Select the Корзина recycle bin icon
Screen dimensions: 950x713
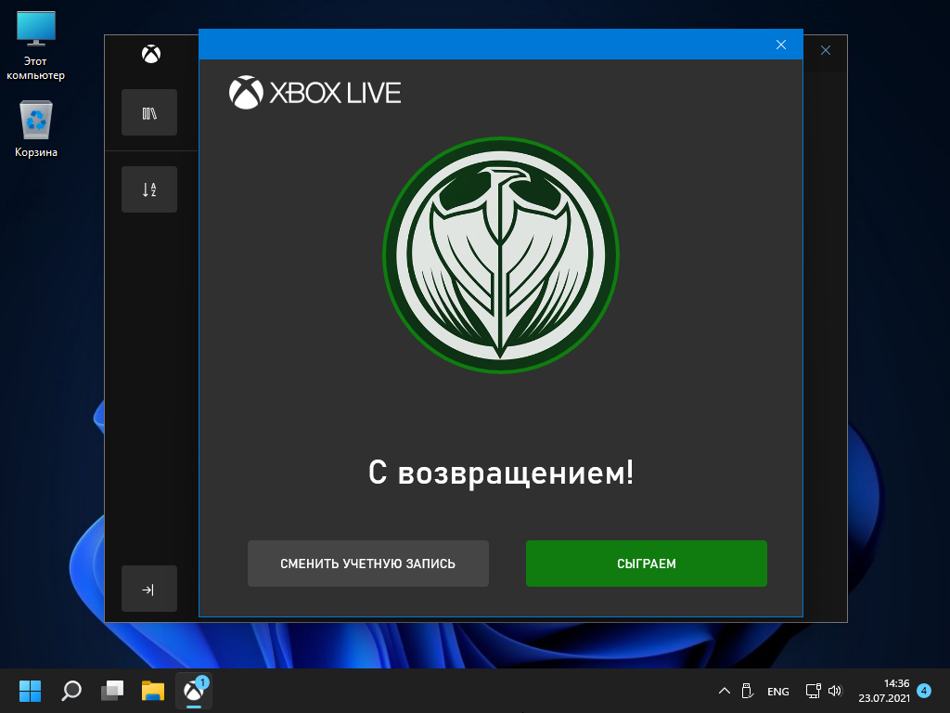[x=36, y=128]
